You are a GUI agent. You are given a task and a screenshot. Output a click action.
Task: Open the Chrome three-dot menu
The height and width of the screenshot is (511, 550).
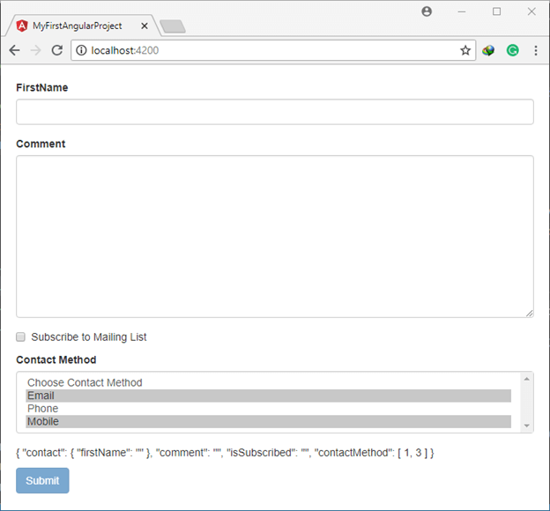click(x=536, y=50)
